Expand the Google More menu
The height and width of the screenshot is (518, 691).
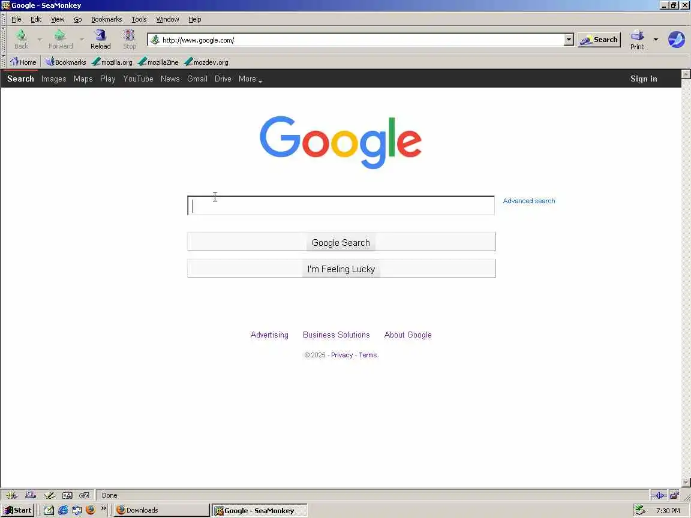click(x=250, y=79)
